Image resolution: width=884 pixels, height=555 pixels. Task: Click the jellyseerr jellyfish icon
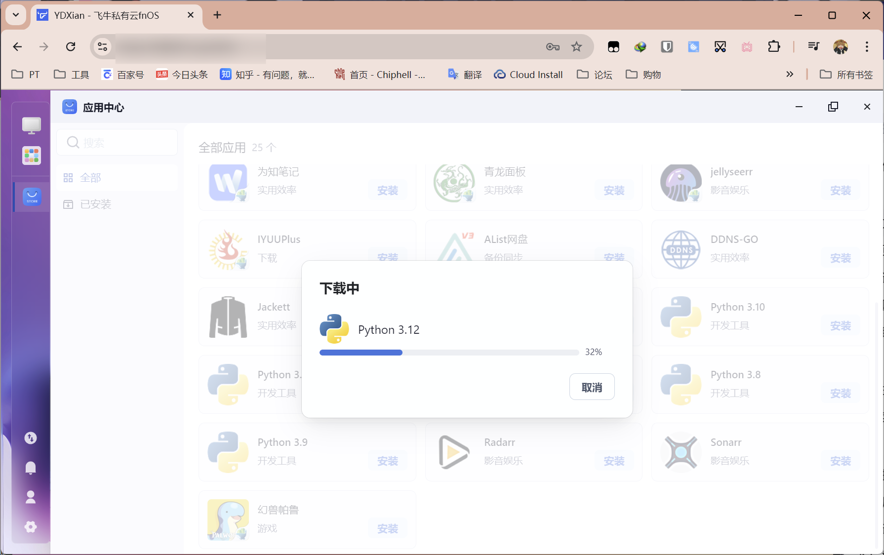tap(681, 182)
